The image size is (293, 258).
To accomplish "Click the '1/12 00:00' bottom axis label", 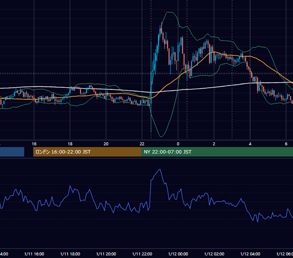I will [178, 254].
